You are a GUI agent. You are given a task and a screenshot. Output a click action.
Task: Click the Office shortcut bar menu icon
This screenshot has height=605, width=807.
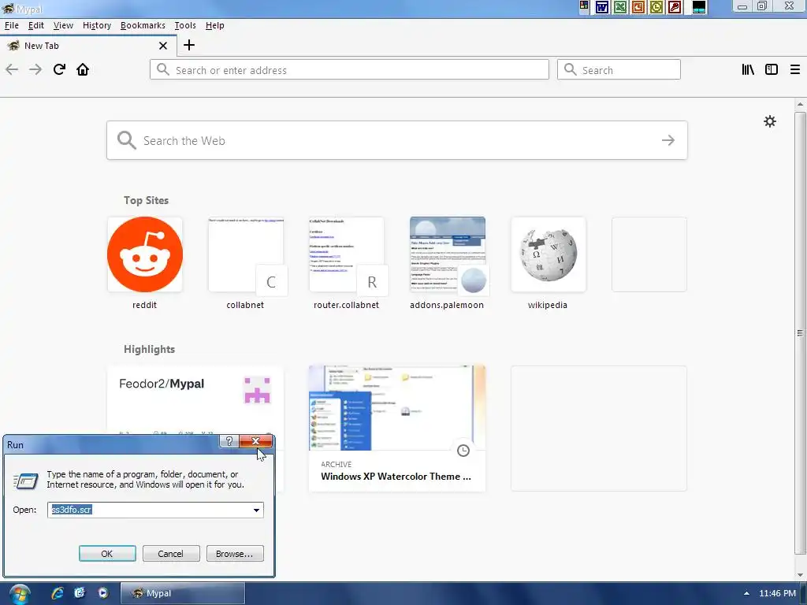pyautogui.click(x=584, y=6)
